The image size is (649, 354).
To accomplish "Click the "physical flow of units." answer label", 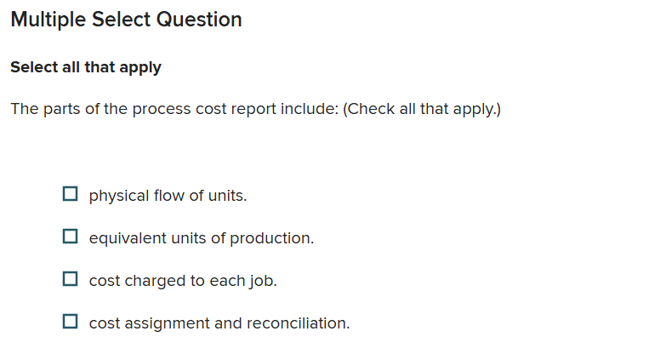I will click(x=168, y=196).
